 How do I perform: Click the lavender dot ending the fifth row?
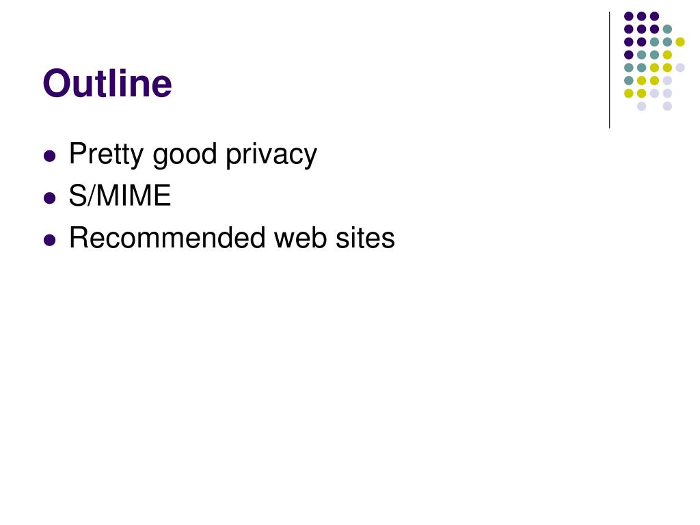(x=680, y=68)
